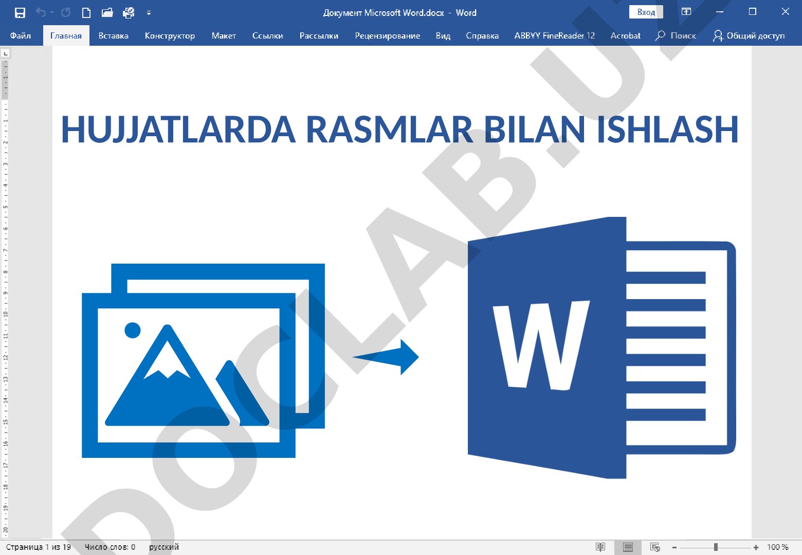
Task: Switch to the Вид tab
Action: [443, 35]
